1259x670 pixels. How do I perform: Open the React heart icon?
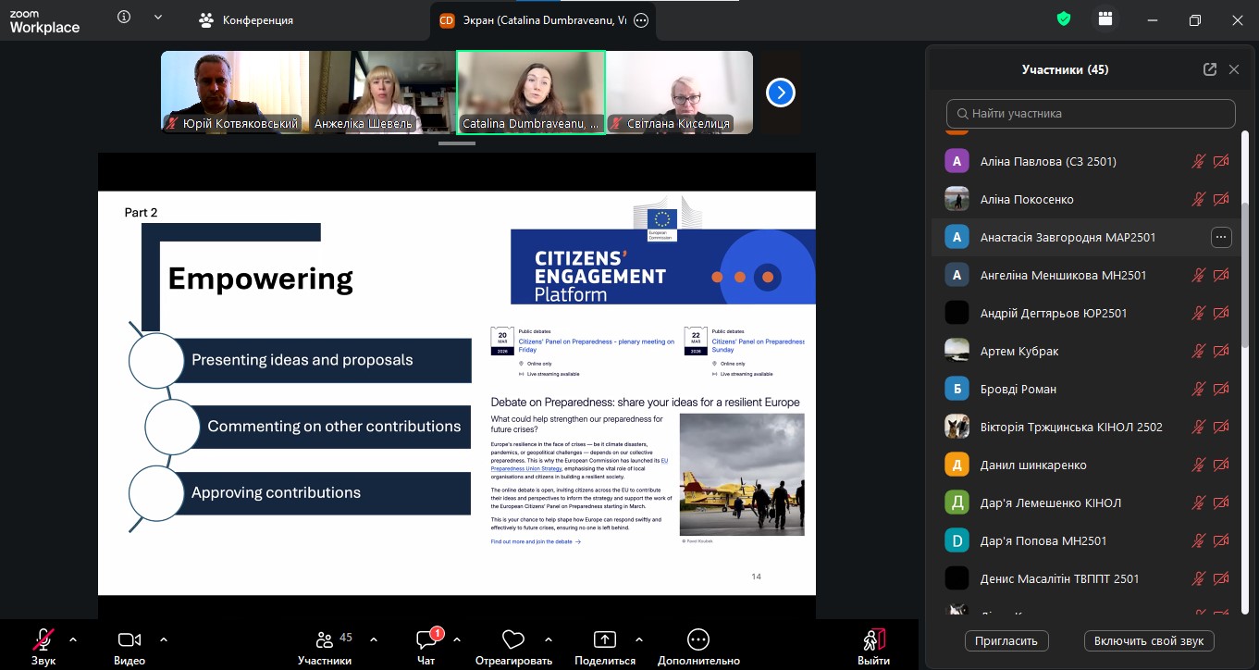(513, 639)
